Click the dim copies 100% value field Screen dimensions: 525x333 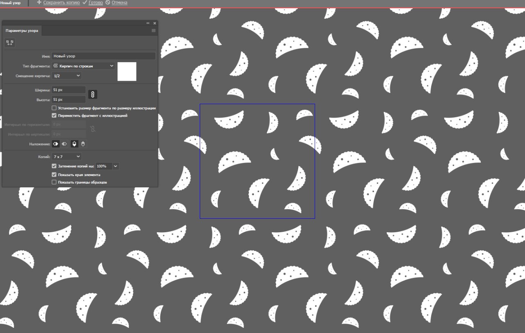[x=104, y=166]
